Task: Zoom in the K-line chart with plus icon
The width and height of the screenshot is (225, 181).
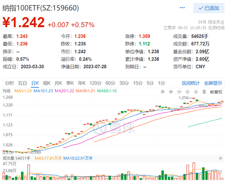Action: (171, 92)
